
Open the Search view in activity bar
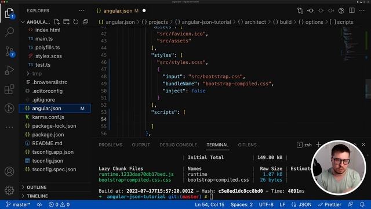coord(9,32)
